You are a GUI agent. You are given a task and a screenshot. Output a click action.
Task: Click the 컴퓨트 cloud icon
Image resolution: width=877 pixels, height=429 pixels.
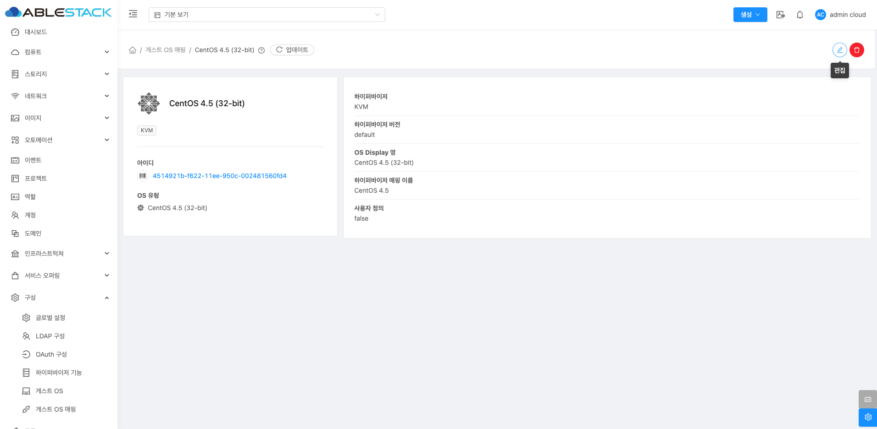[x=15, y=52]
